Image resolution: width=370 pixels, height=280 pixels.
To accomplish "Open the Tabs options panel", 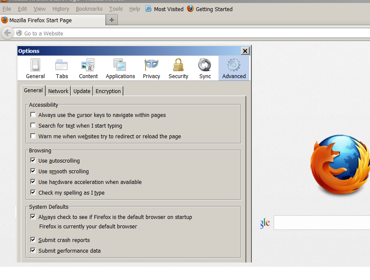I will [62, 68].
